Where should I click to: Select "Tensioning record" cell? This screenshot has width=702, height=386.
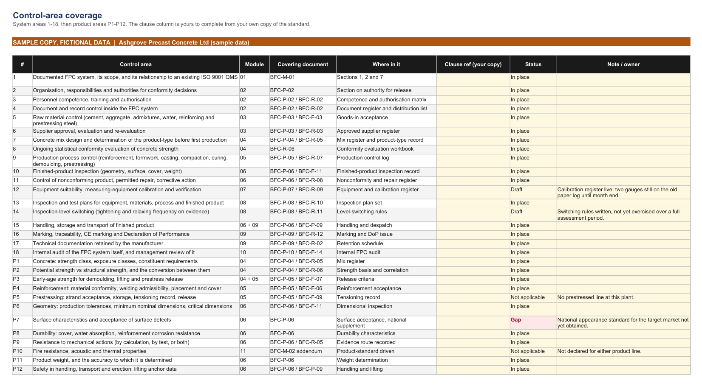coord(386,298)
